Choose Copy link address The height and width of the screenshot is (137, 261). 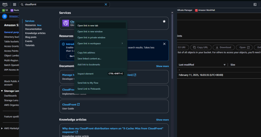[101, 53]
